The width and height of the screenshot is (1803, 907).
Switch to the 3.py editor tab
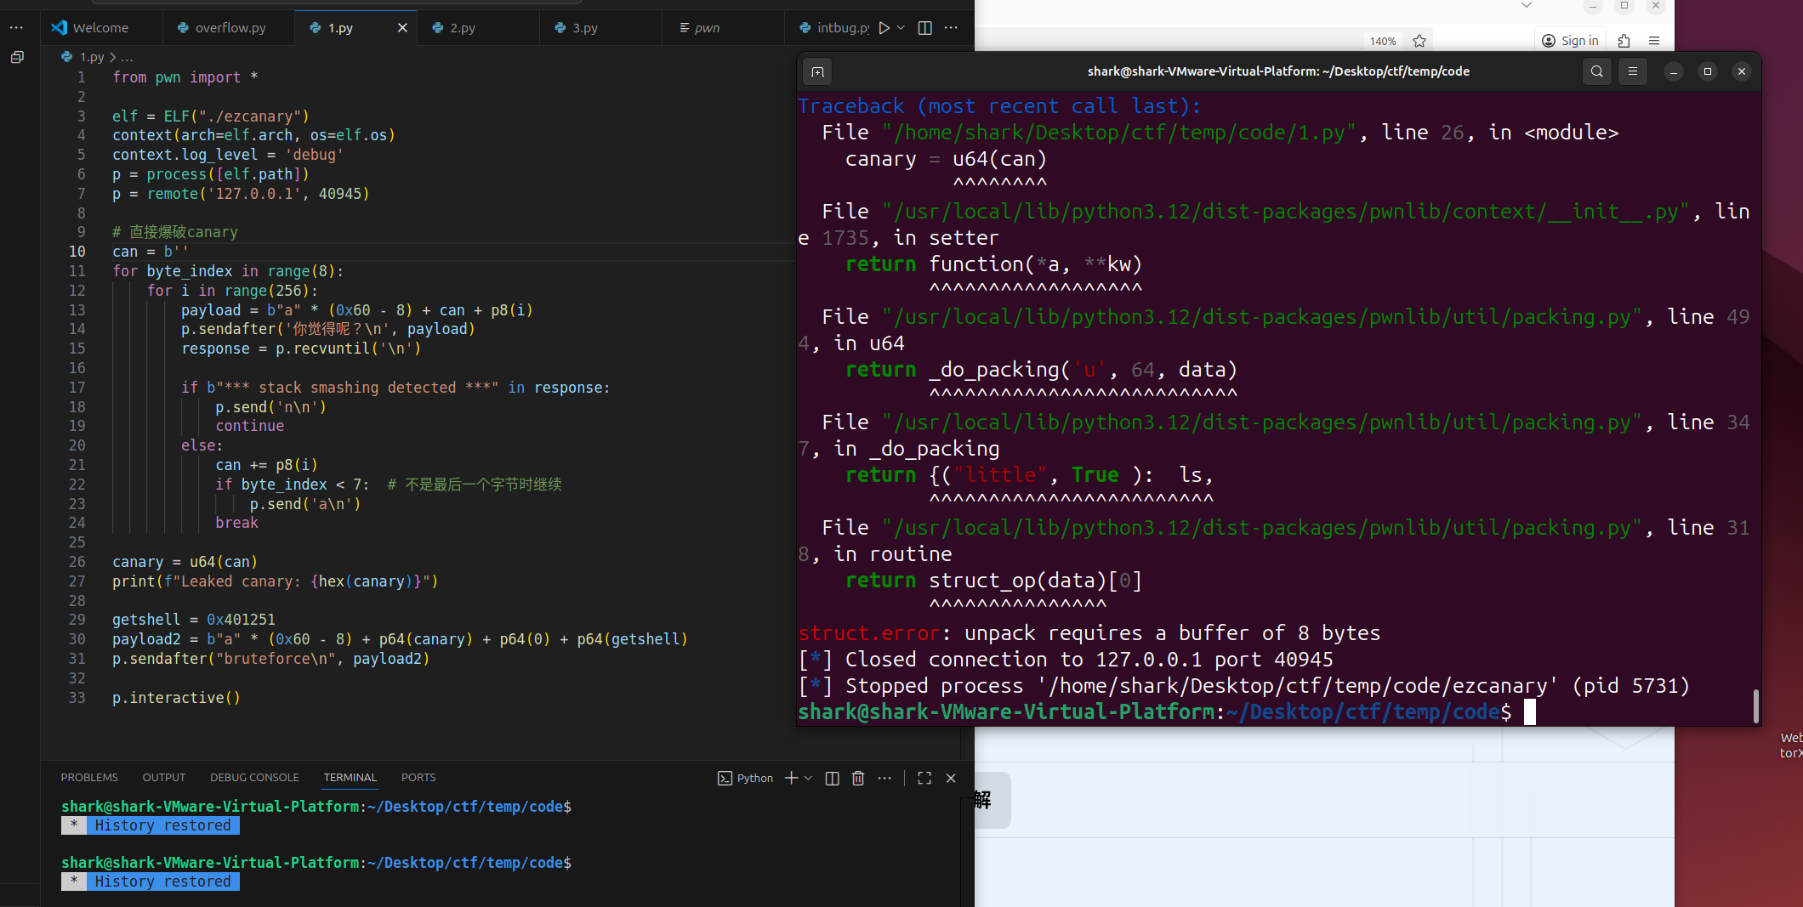coord(576,27)
